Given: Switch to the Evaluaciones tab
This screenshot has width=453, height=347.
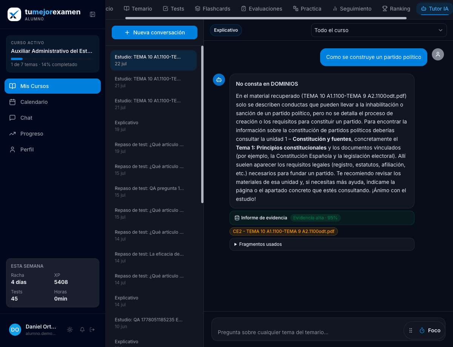Looking at the screenshot, I should [x=262, y=9].
